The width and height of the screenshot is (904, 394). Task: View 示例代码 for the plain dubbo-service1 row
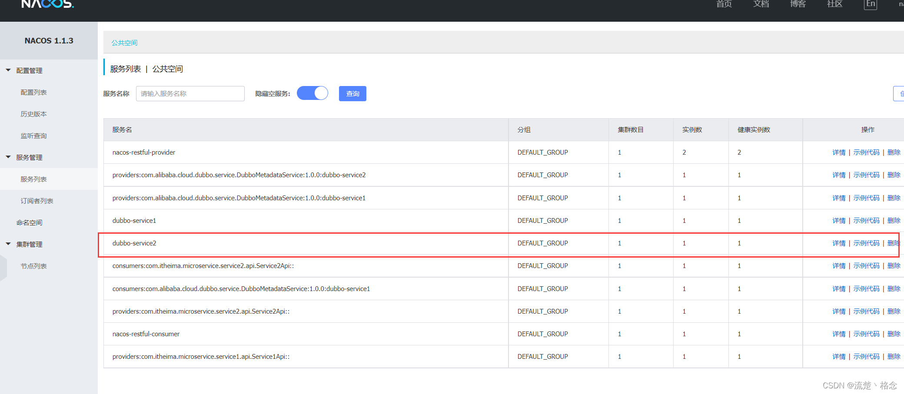click(866, 221)
